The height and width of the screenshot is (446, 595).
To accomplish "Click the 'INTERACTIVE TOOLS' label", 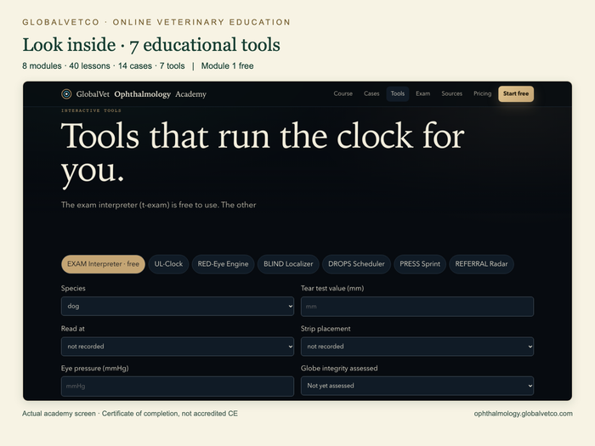I will (x=91, y=110).
